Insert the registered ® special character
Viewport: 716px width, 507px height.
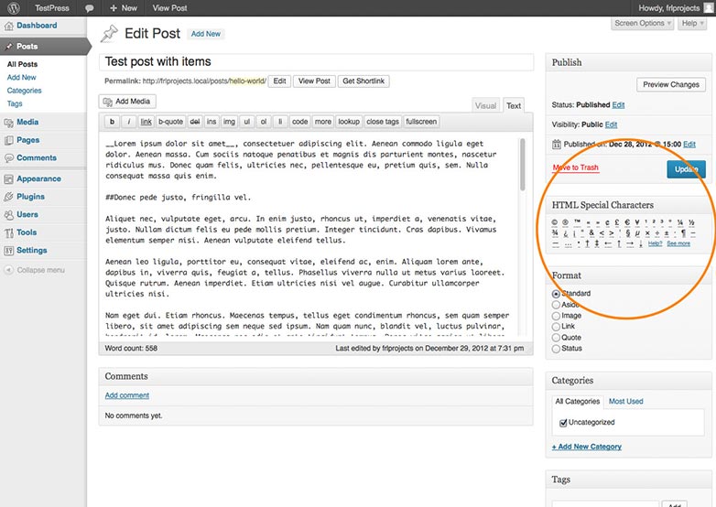pyautogui.click(x=565, y=222)
